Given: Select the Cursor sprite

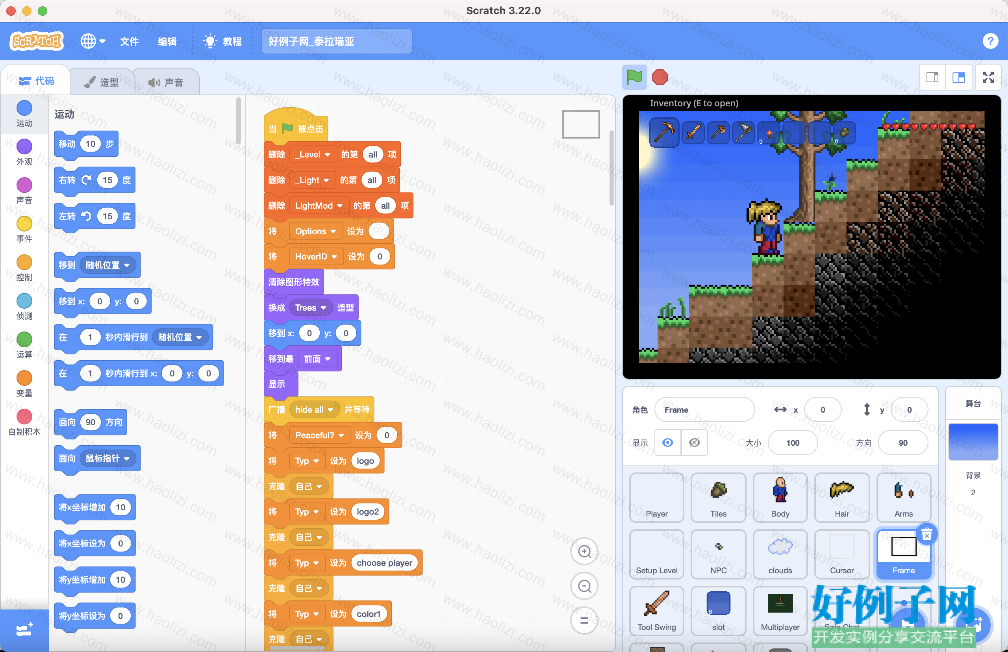Looking at the screenshot, I should pyautogui.click(x=842, y=554).
